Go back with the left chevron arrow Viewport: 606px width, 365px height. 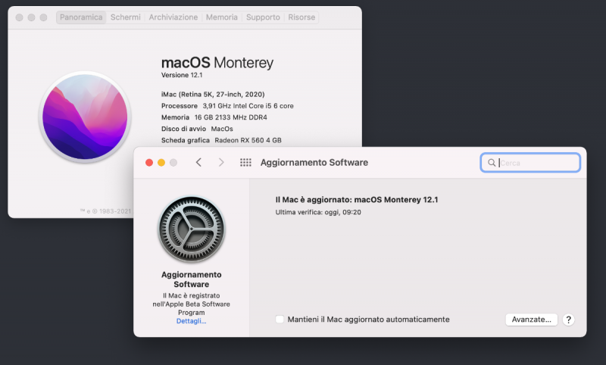(x=198, y=163)
